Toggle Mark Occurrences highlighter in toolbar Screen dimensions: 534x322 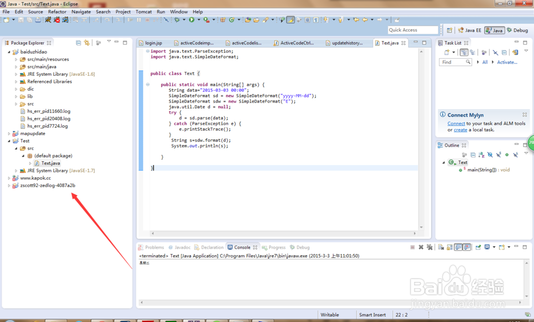[290, 20]
